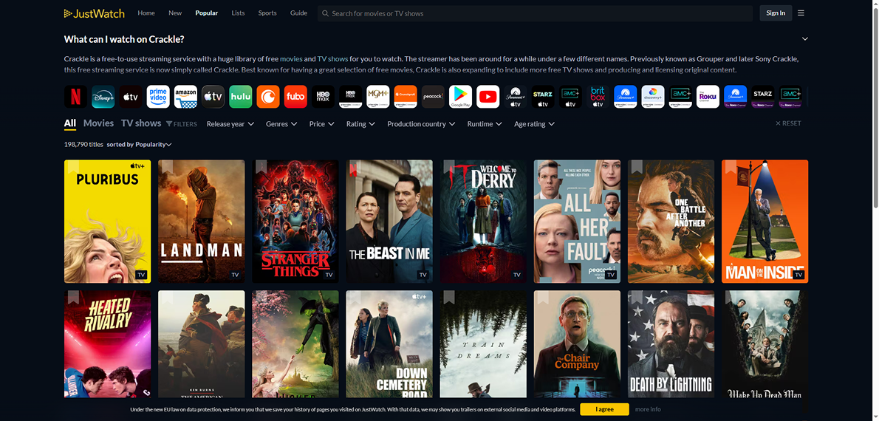Click the Sign In button
Viewport: 879px width, 421px height.
(x=776, y=13)
